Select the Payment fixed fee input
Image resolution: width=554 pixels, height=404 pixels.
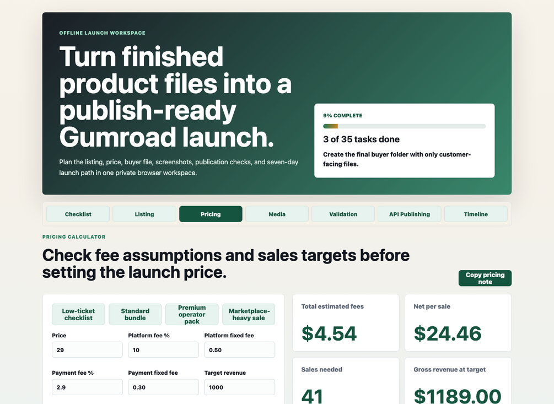pos(163,387)
